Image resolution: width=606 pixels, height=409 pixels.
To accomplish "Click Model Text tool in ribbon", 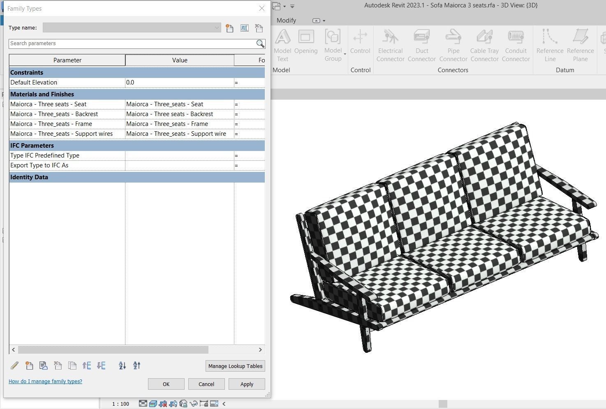I will [282, 45].
